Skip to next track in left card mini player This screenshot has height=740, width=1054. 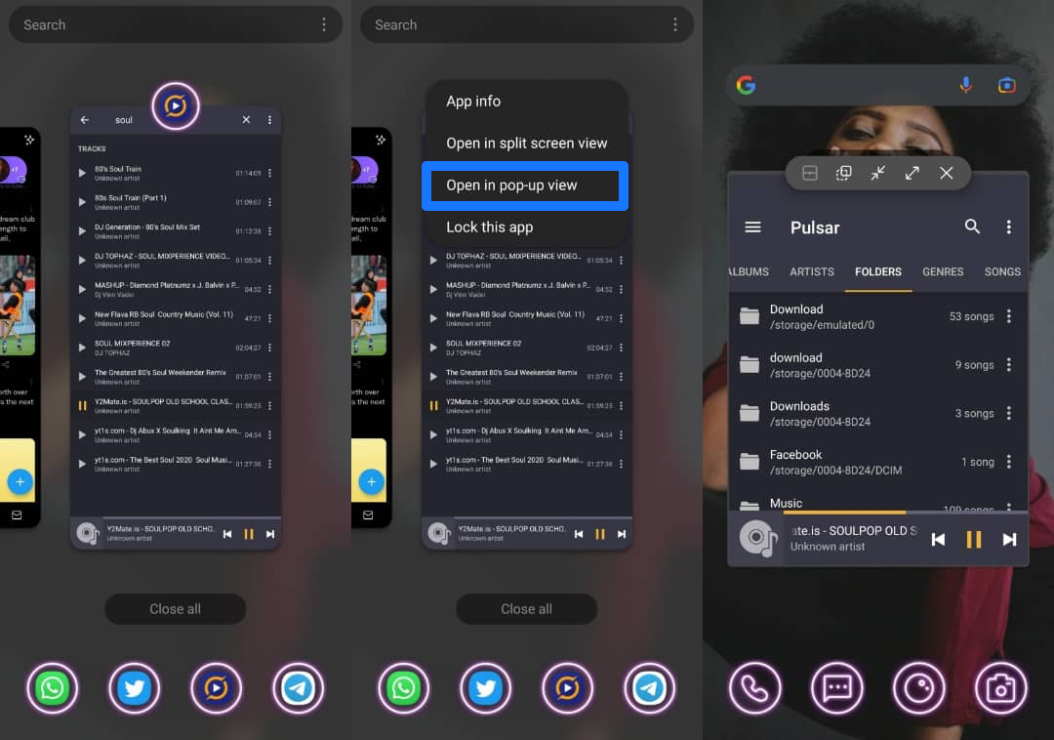270,534
